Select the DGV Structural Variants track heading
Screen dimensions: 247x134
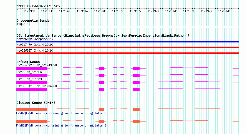[x=103, y=36]
